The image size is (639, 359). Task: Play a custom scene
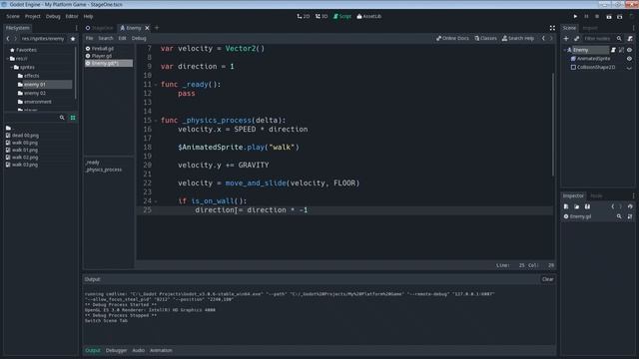619,16
